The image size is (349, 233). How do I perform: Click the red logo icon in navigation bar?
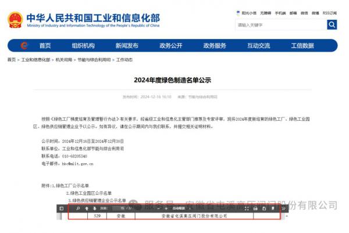24,45
